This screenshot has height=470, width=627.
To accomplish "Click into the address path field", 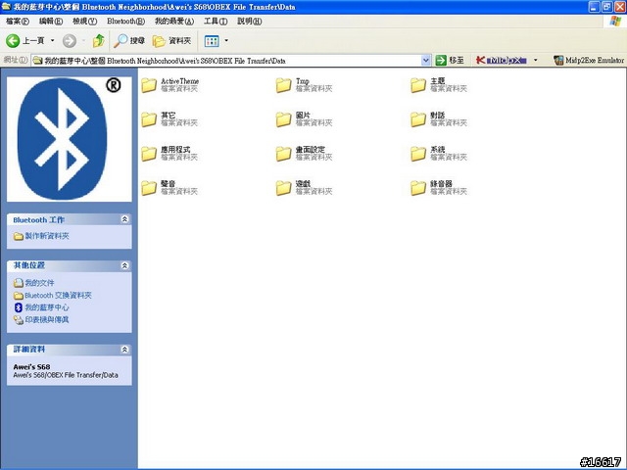I will pos(226,61).
